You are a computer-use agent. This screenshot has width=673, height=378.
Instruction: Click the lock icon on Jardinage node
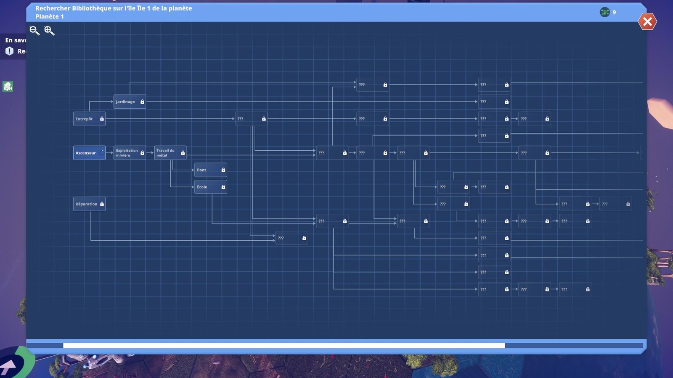pos(142,102)
